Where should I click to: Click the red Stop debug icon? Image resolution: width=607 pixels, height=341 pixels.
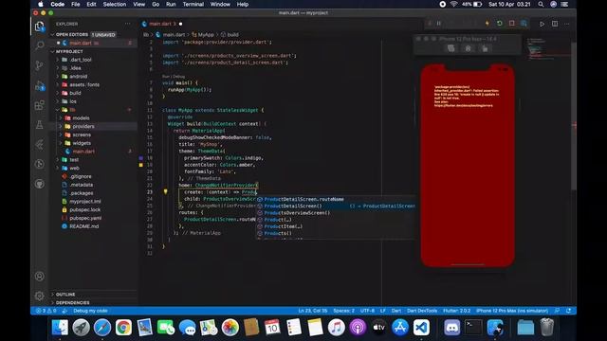[512, 24]
